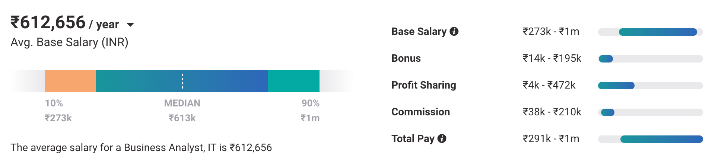Click the ₹38k - ₹210k commission range text
Image resolution: width=715 pixels, height=160 pixels.
point(552,112)
